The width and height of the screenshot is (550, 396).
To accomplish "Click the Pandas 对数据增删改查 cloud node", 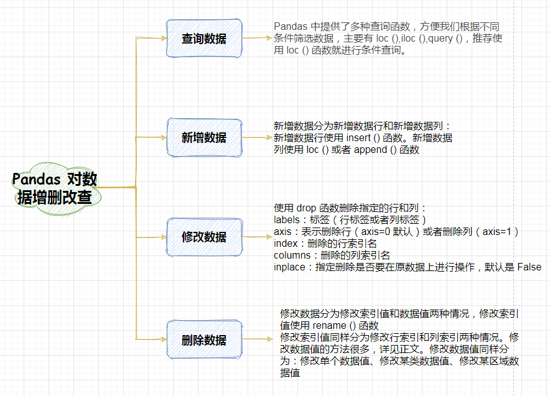I will tap(55, 188).
